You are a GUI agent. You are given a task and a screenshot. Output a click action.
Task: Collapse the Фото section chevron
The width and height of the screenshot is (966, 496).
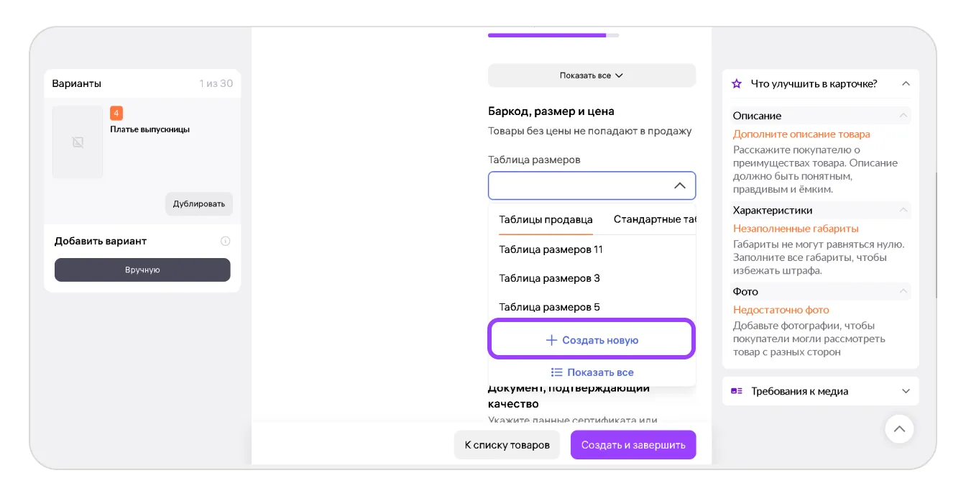click(903, 292)
